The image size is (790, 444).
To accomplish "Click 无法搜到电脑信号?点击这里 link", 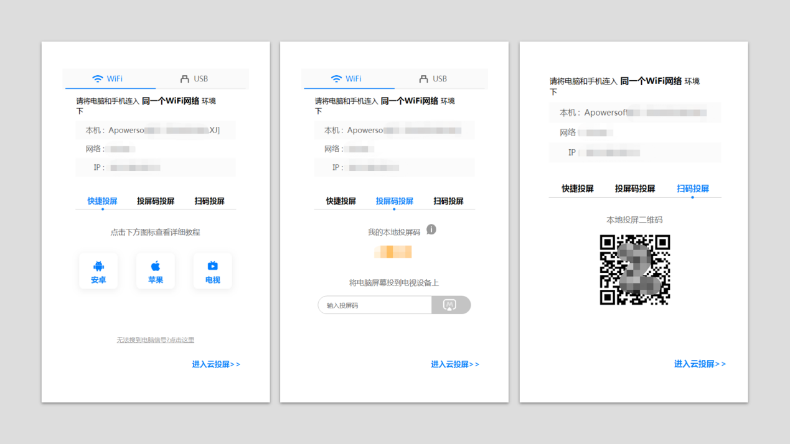I will 156,340.
